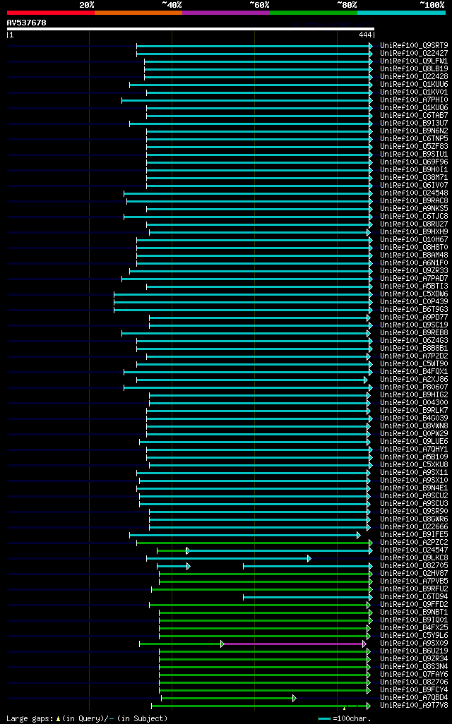Select the label UniRef100_B9RLK7
452x724 pixels.
click(x=414, y=411)
